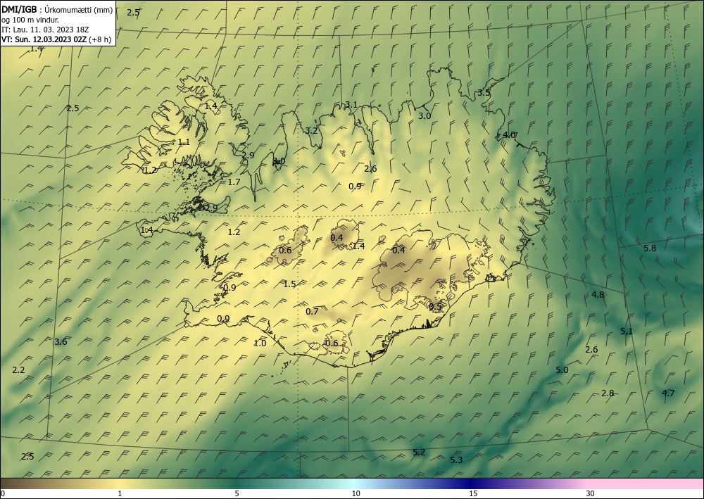Image resolution: width=704 pixels, height=499 pixels.
Task: Click the 'DMI/IGB : Úrkomumætti (mm)' title line
Action: pos(57,11)
